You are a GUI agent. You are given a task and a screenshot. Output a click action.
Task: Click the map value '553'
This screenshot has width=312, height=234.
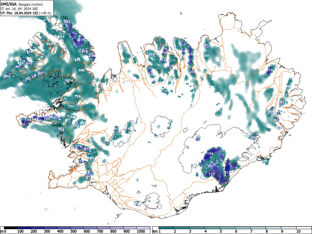point(76,126)
